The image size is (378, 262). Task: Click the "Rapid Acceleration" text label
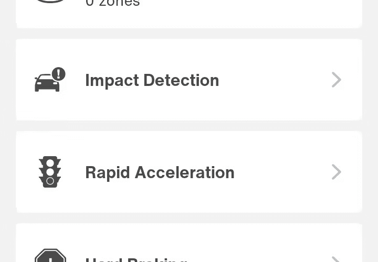160,172
